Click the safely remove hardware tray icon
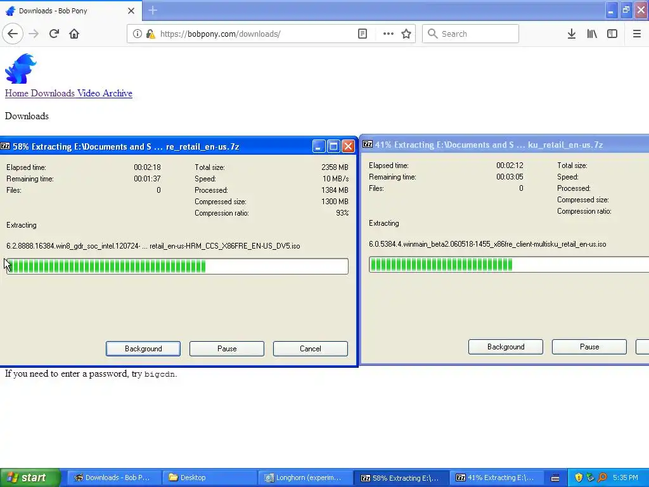 590,477
